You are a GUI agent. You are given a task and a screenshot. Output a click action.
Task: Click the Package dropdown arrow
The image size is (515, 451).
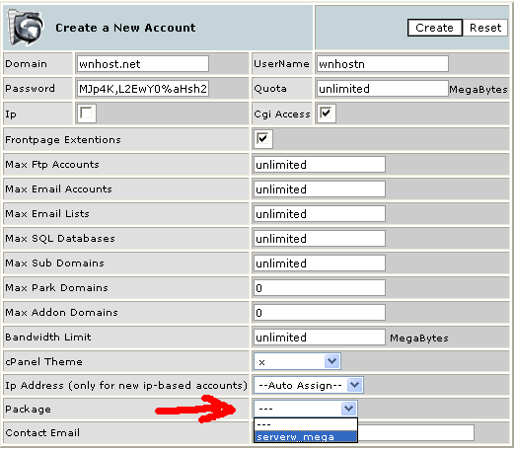point(349,409)
